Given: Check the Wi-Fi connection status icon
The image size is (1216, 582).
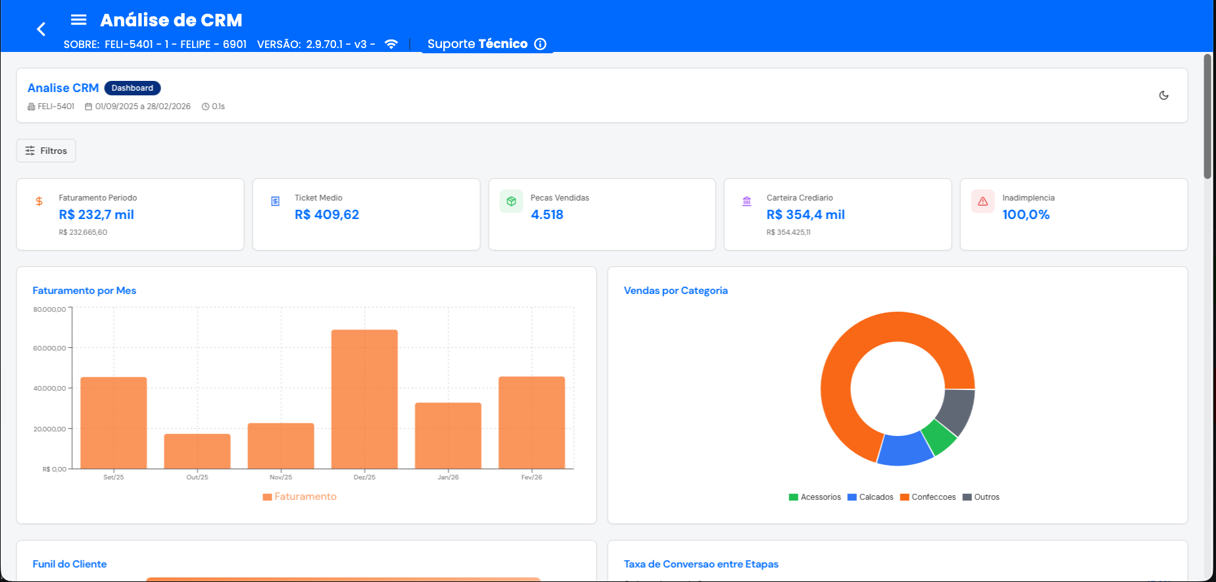Looking at the screenshot, I should (x=391, y=44).
